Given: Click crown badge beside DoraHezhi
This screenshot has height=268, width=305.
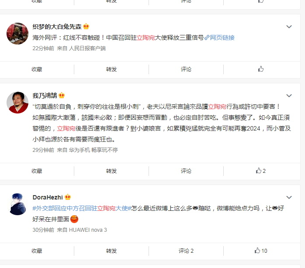Looking at the screenshot, I should (x=68, y=197).
